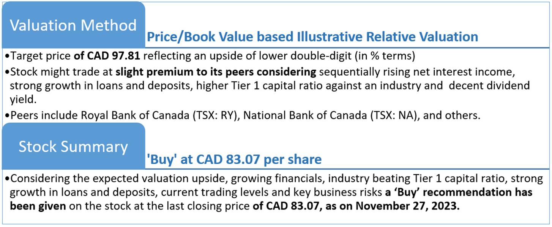Image resolution: width=552 pixels, height=227 pixels.
Task: Click the bullet before "Peers include"
Action: coord(7,116)
